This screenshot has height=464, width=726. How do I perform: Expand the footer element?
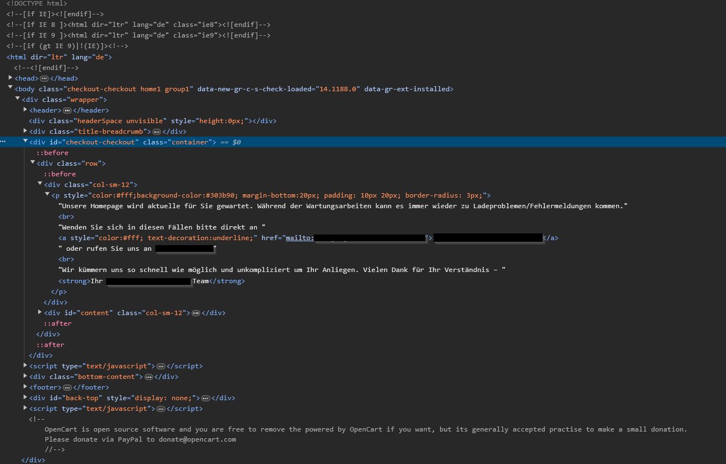(25, 387)
